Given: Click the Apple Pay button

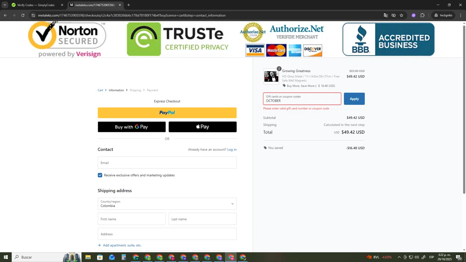Looking at the screenshot, I should click(203, 127).
